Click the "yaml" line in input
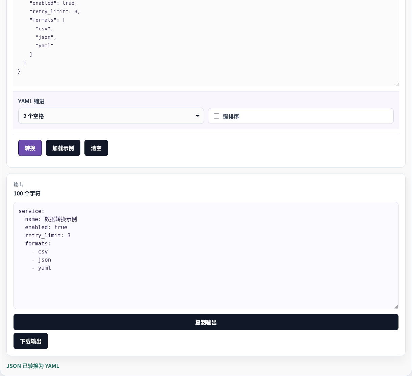 [x=45, y=46]
